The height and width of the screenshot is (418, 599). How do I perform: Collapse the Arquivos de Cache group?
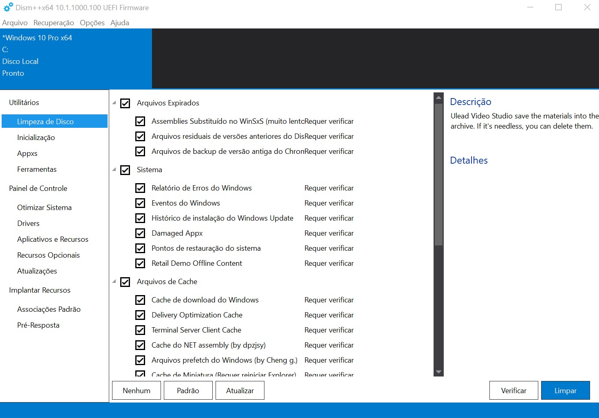pos(115,281)
